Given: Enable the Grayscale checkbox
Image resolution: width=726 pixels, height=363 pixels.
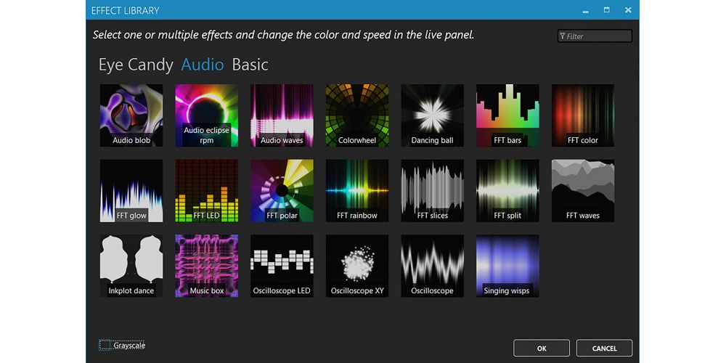Looking at the screenshot, I should coord(105,345).
